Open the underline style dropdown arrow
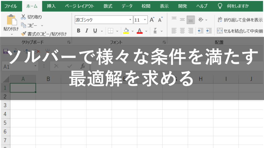The width and height of the screenshot is (264, 148). click(x=102, y=31)
